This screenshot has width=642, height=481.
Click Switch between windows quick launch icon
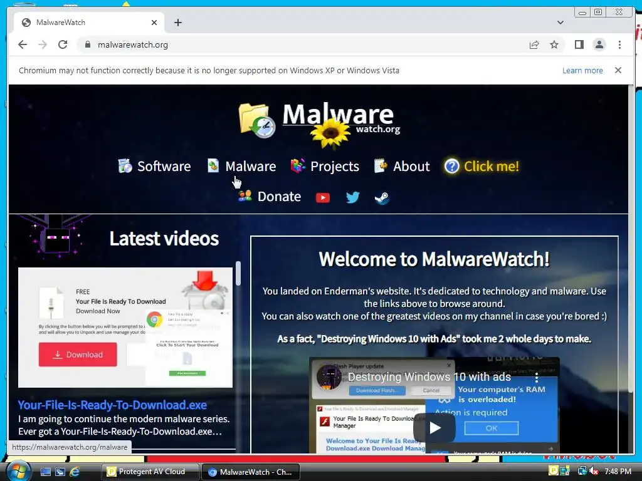pos(60,472)
